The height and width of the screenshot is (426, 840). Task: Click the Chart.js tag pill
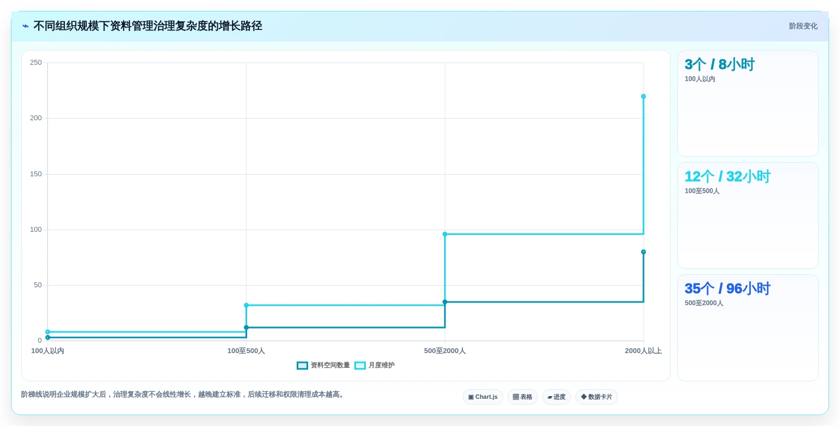click(483, 397)
